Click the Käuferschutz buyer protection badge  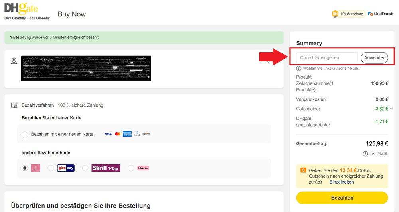(348, 14)
